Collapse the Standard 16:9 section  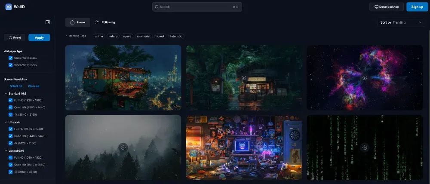6,93
